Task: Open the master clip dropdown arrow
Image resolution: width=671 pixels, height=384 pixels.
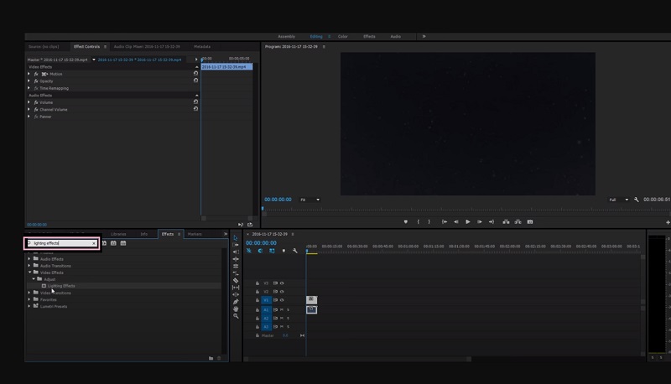Action: 94,60
